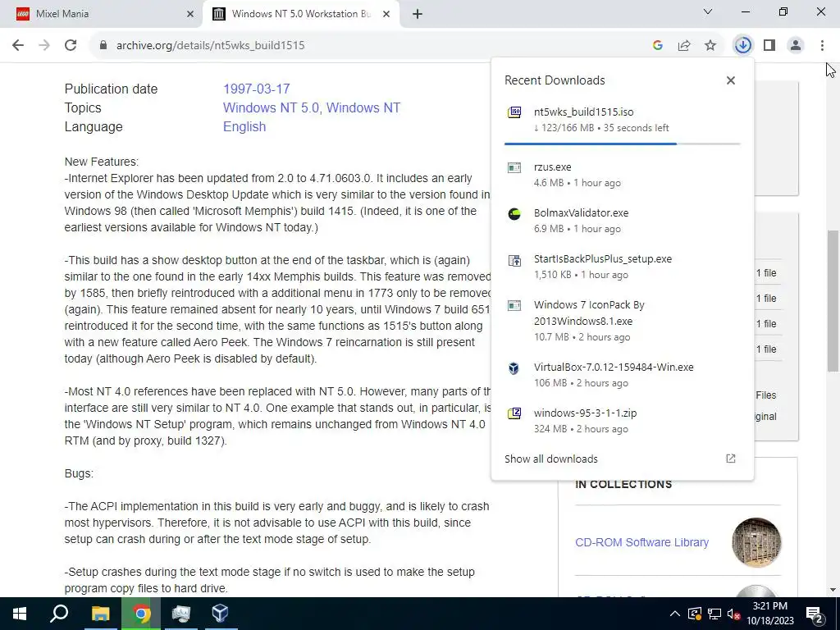The width and height of the screenshot is (840, 630).
Task: Open the VirtualBox taskbar icon
Action: pos(220,614)
